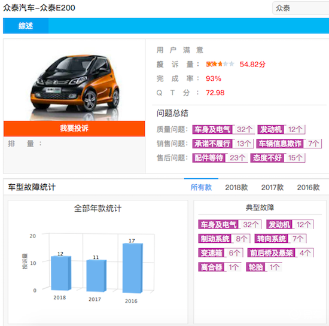Click the 2018 bar showing 12
This screenshot has width=329, height=326.
pos(61,273)
